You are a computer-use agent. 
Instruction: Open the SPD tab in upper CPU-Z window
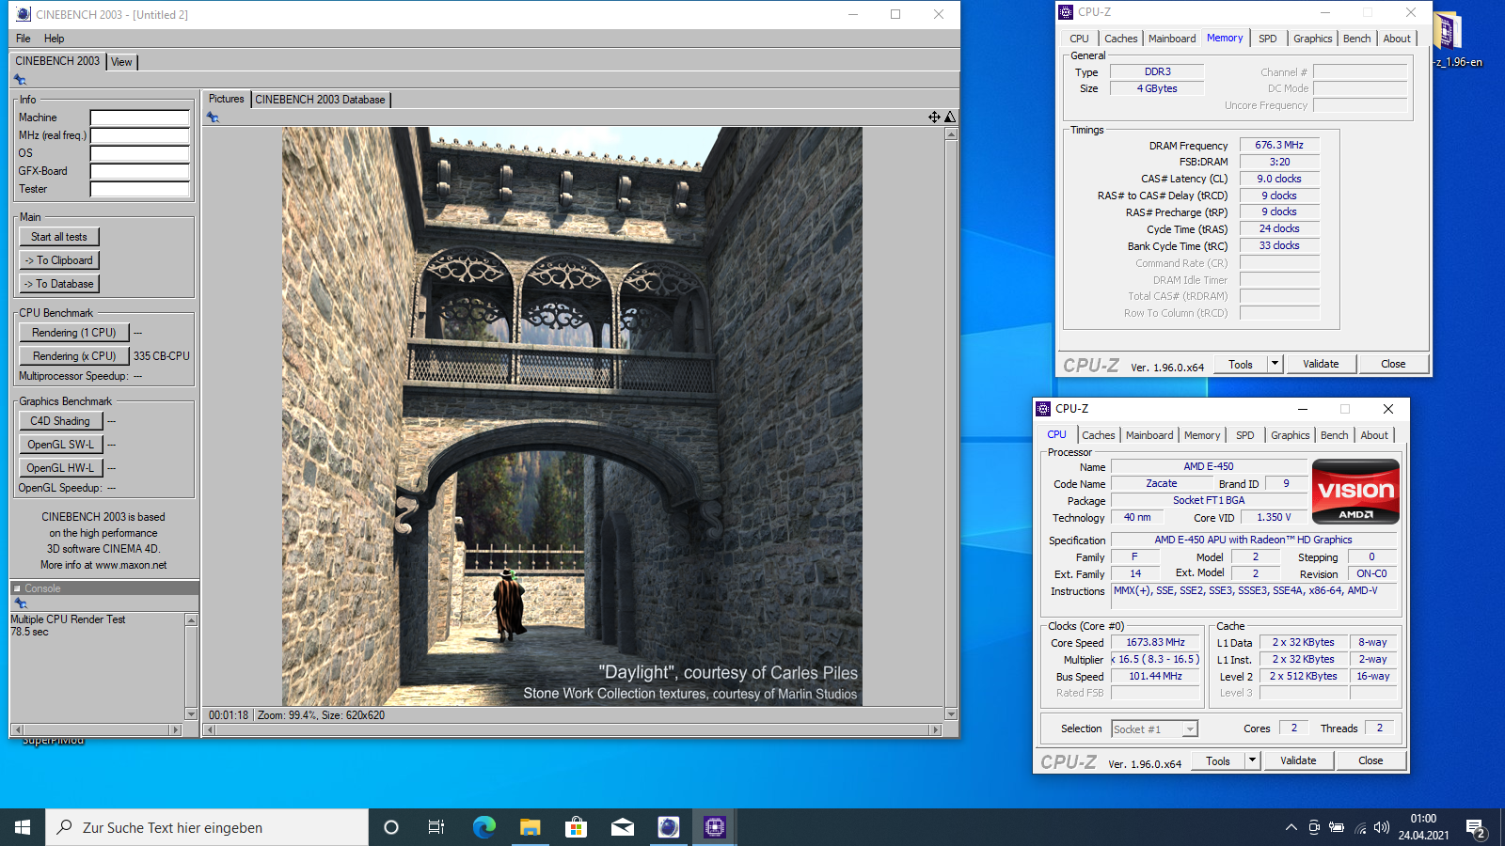(x=1268, y=39)
